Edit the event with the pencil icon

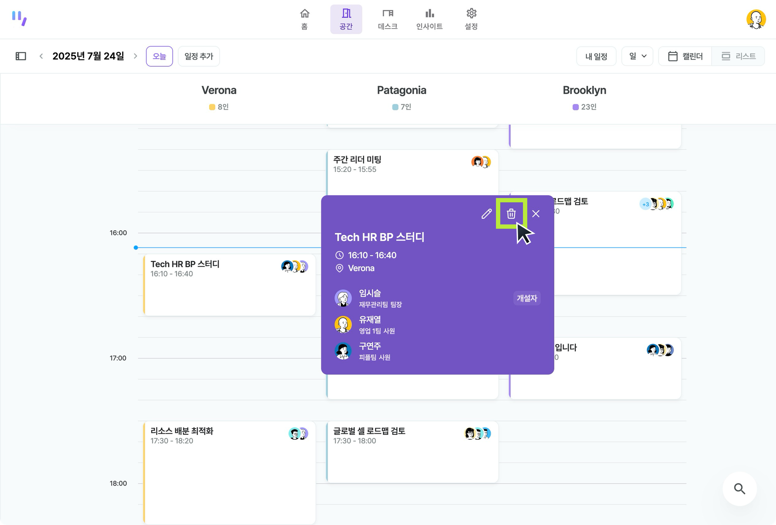(487, 214)
